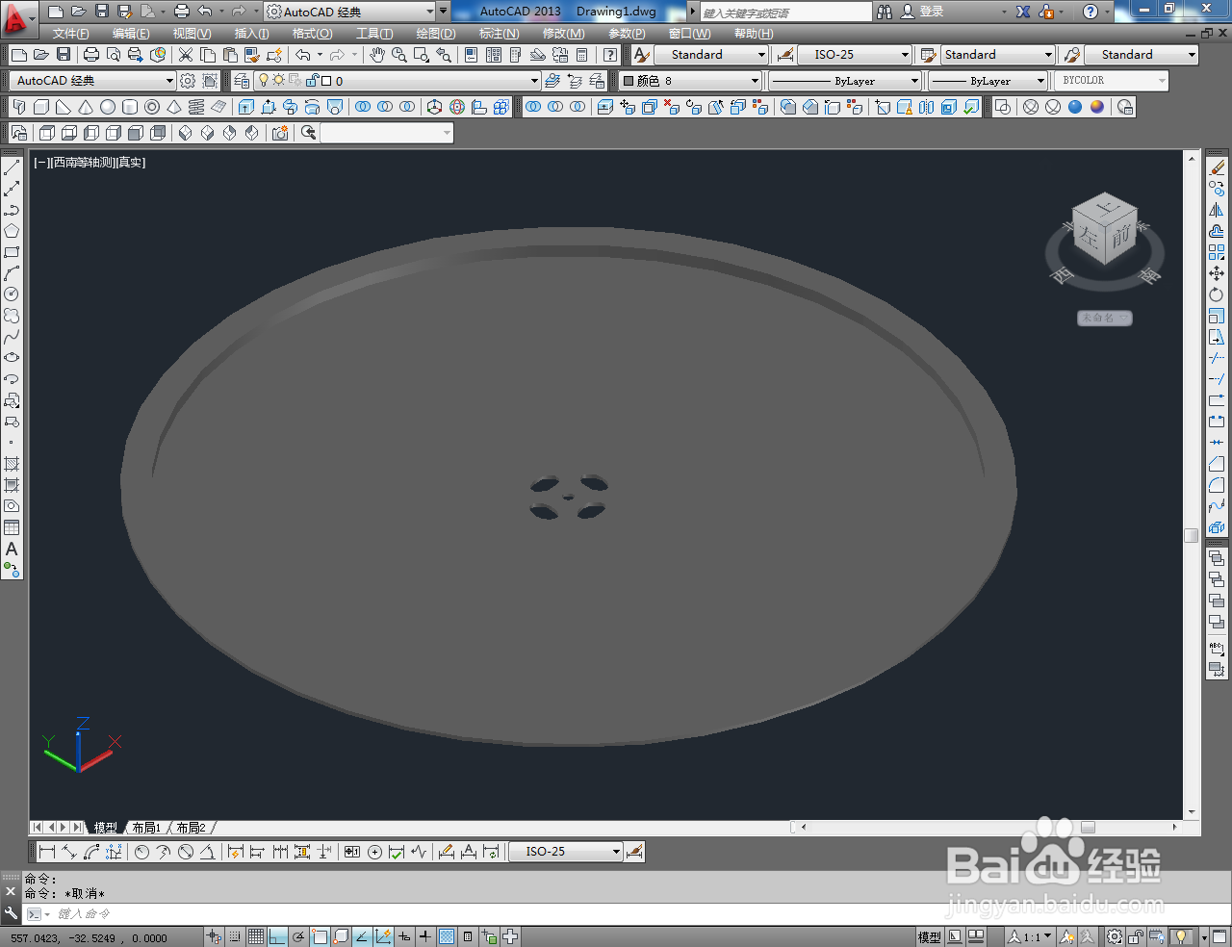
Task: Open the Standard table style dropdown
Action: coord(1048,55)
